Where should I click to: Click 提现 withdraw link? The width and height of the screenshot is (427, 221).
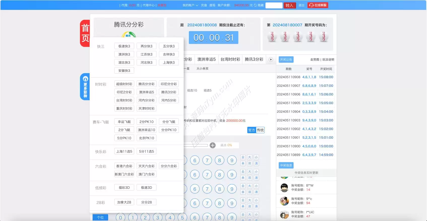pyautogui.click(x=212, y=5)
